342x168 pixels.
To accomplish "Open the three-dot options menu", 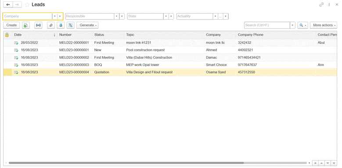I will pyautogui.click(x=329, y=4).
